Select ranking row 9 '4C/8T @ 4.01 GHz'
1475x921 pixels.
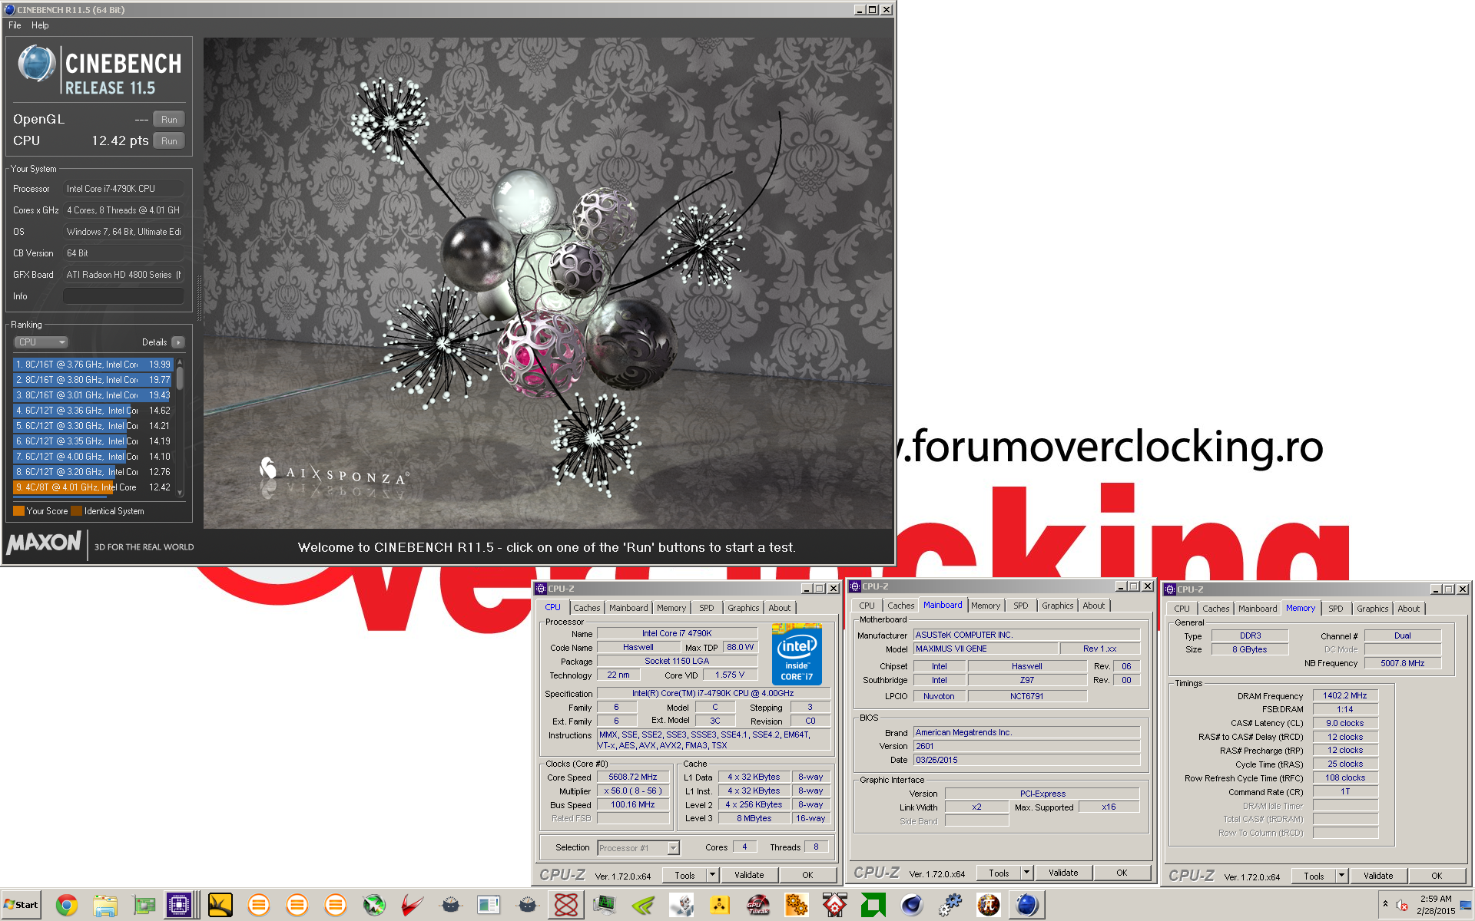click(93, 487)
